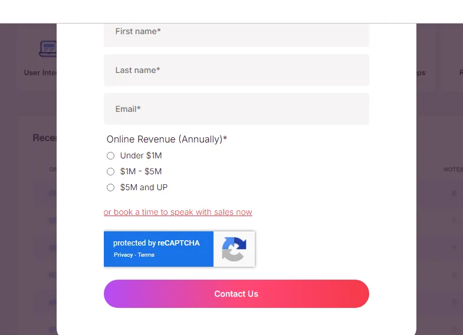Pick the $5M and UP option

tap(110, 188)
